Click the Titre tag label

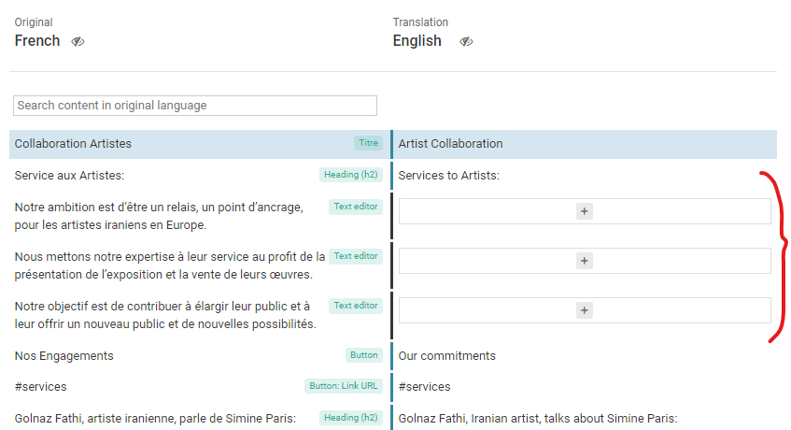point(368,143)
